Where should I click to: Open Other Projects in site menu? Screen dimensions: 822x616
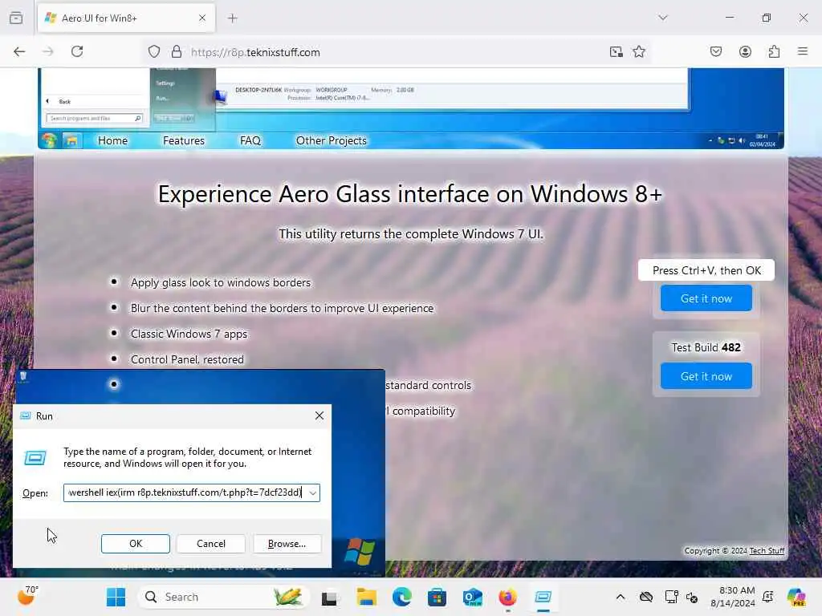[332, 140]
